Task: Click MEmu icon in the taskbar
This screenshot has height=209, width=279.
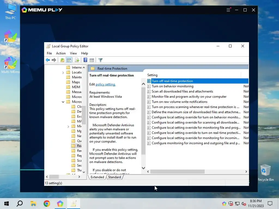Action: click(x=60, y=204)
